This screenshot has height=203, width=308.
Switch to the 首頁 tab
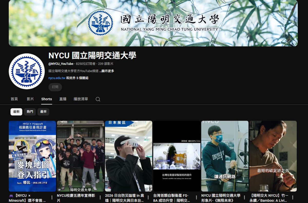[14, 99]
